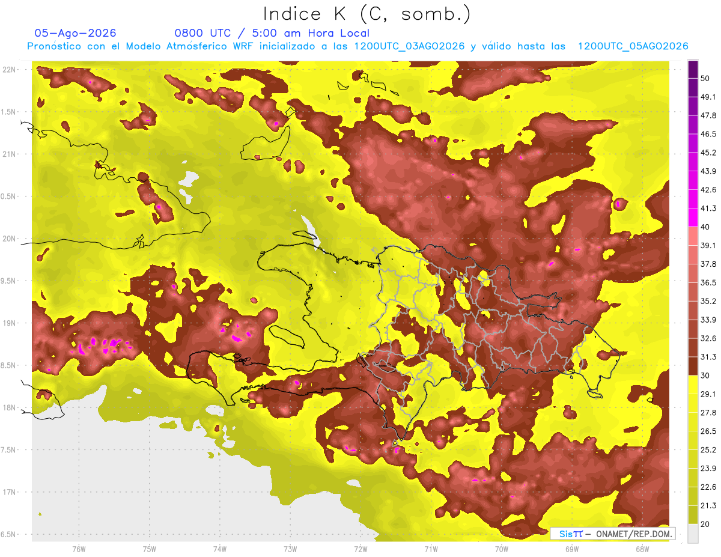This screenshot has height=557, width=721.
Task: Click the '6.5N' latitude label
Action: point(9,535)
